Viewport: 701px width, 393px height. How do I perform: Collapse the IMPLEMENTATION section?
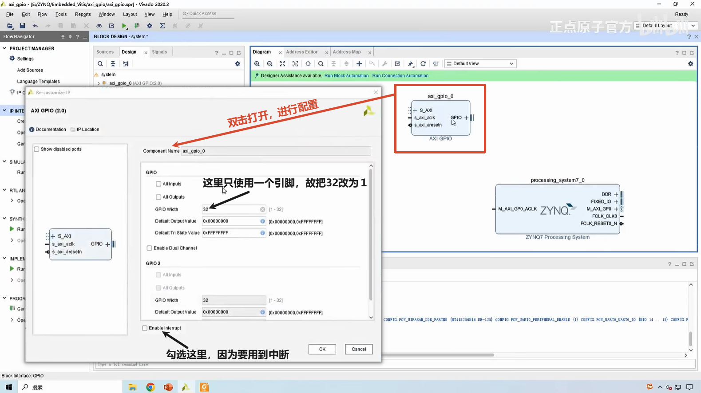pos(4,259)
